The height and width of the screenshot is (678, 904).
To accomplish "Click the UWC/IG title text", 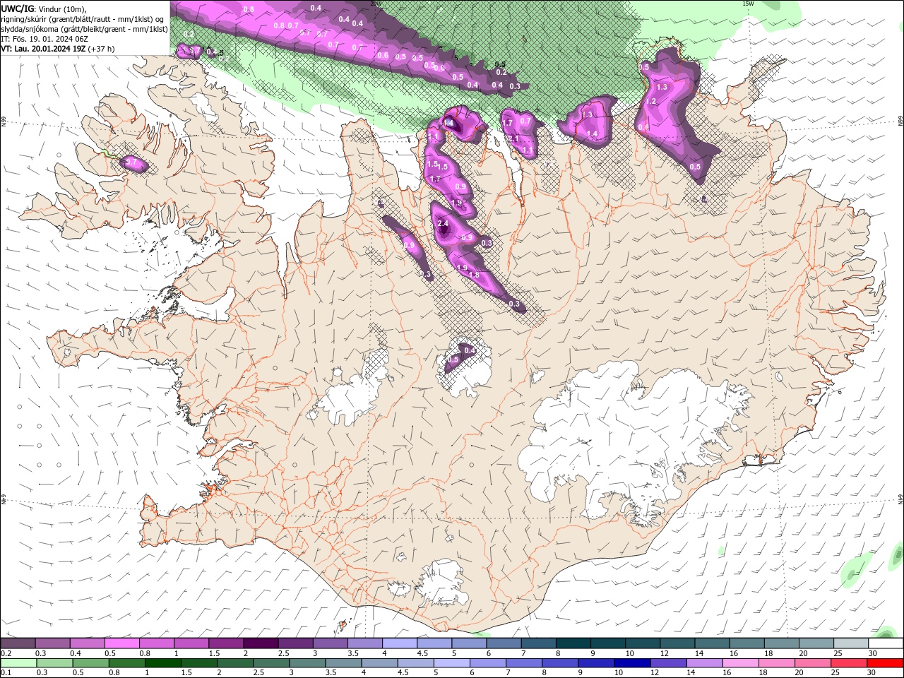I will point(17,8).
